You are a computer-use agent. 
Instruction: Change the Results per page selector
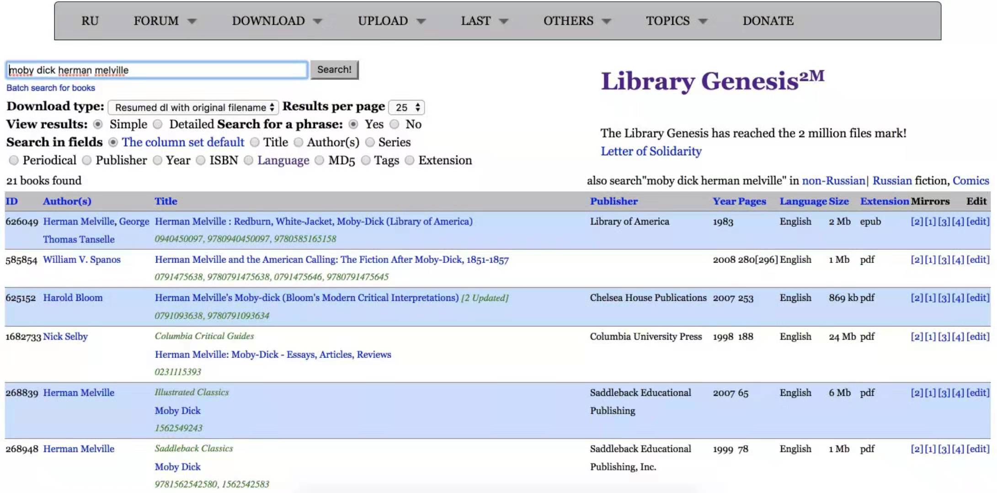tap(406, 107)
